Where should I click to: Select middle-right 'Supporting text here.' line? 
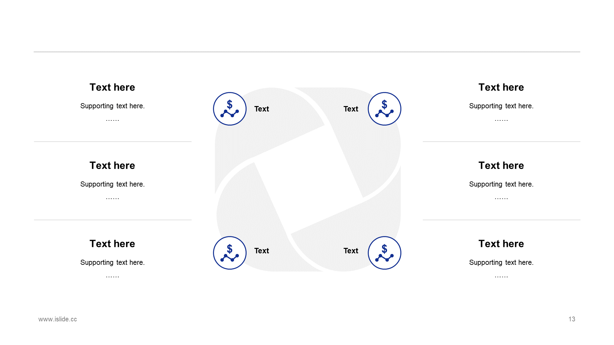click(x=501, y=184)
